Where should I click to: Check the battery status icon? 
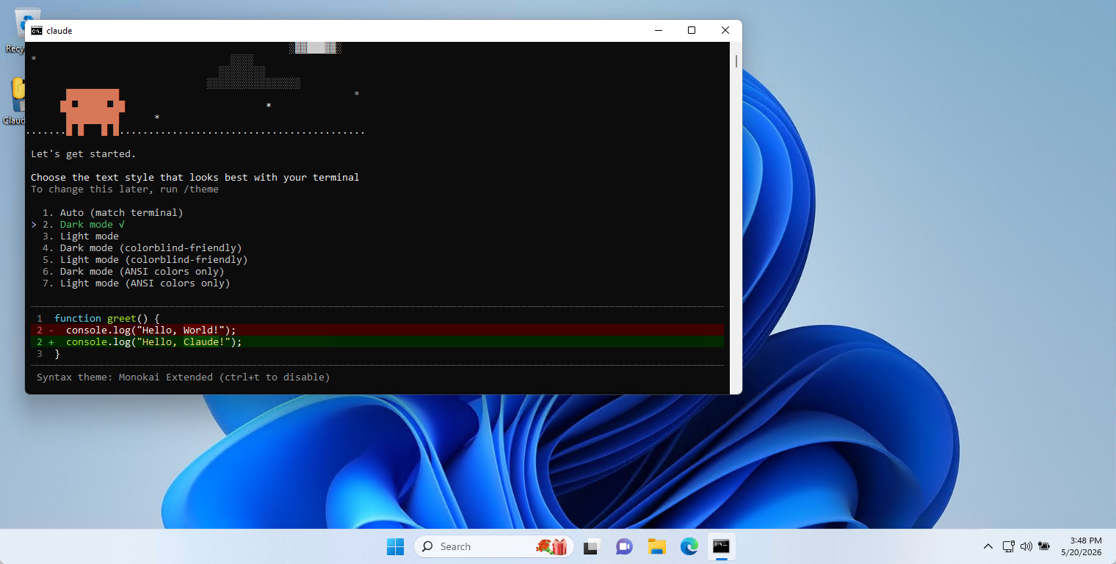click(1044, 546)
